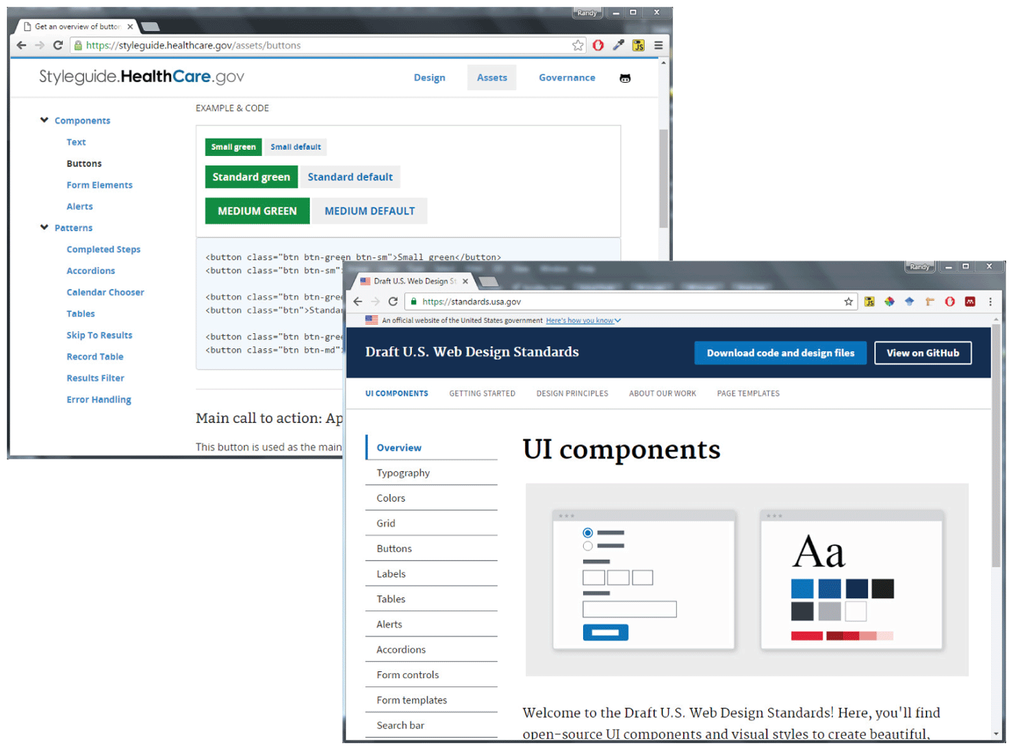Collapse the Components tree section

[44, 120]
